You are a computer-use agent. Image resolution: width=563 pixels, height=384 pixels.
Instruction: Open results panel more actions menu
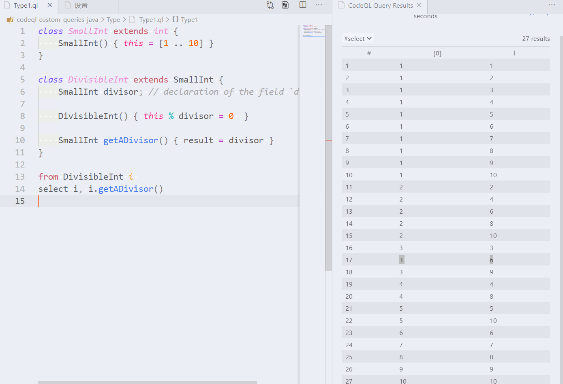(x=552, y=5)
